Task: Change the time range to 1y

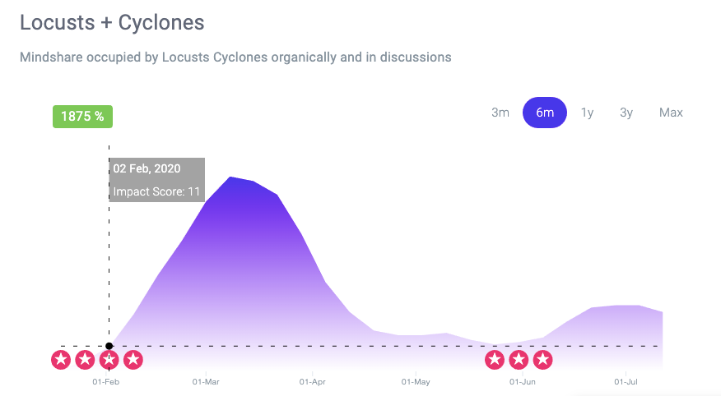Action: point(587,113)
